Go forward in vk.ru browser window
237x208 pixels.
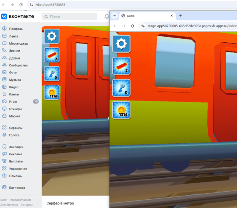[12, 5]
